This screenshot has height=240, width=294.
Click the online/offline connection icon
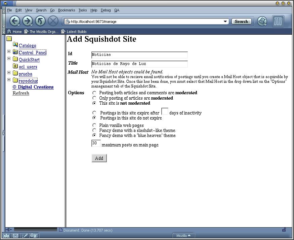click(x=9, y=230)
